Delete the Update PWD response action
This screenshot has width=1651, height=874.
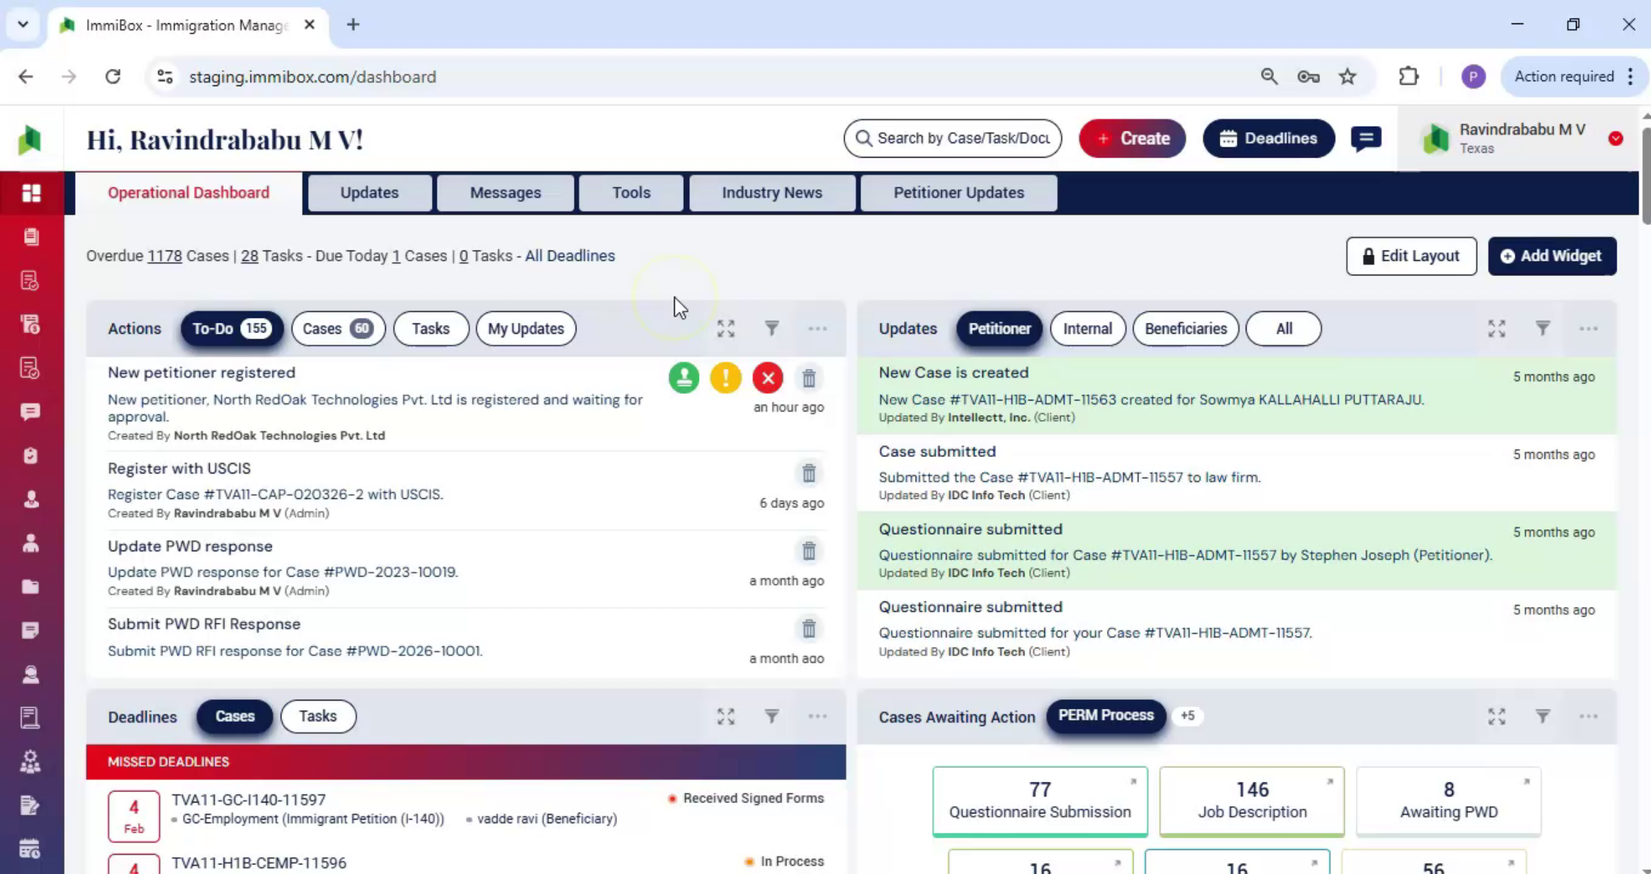click(x=809, y=551)
